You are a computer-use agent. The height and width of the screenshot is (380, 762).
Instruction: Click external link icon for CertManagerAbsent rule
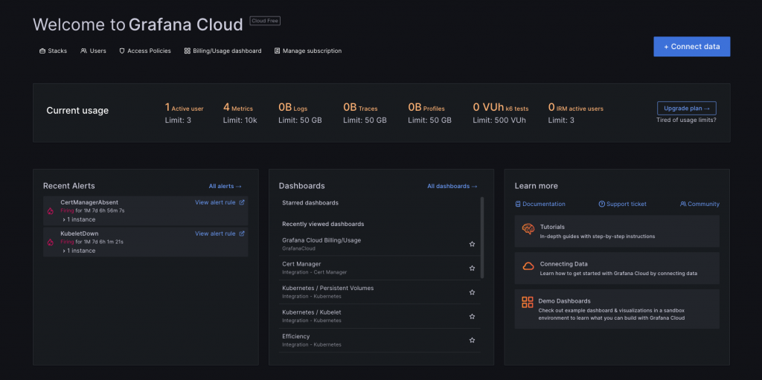(x=242, y=202)
